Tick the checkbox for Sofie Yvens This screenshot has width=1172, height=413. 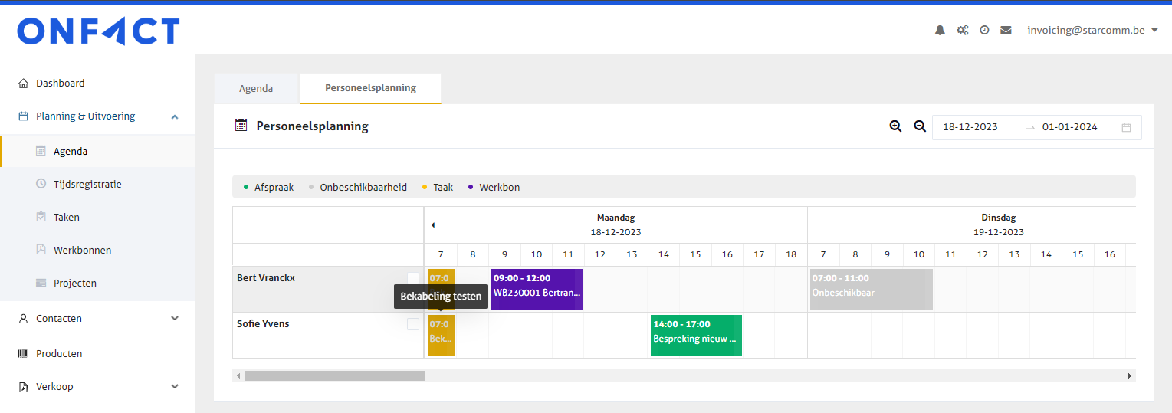tap(413, 324)
